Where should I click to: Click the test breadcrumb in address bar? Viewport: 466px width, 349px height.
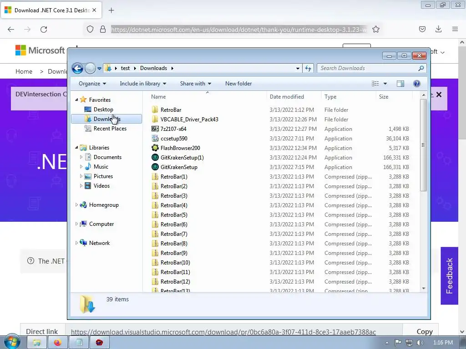tap(125, 68)
